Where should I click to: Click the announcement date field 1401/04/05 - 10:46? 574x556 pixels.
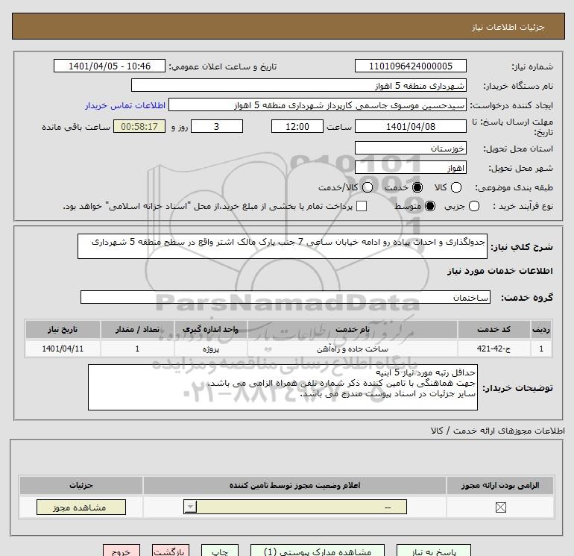click(x=110, y=66)
